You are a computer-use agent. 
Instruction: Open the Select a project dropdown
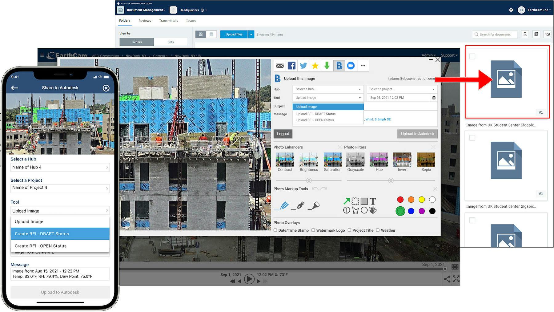[x=402, y=89]
